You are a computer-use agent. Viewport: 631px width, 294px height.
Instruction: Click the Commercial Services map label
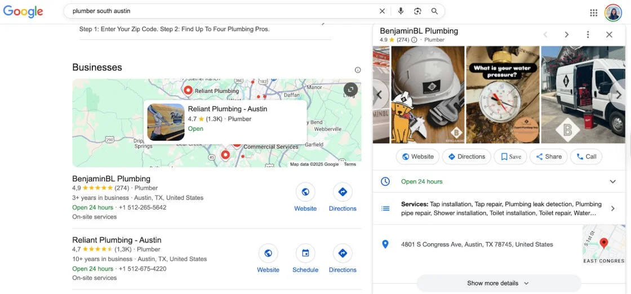click(x=271, y=147)
